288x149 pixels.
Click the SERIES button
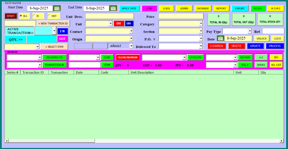pyautogui.click(x=261, y=65)
